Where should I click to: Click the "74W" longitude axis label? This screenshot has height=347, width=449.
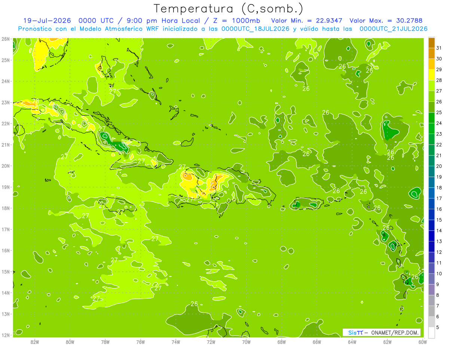point(176,342)
